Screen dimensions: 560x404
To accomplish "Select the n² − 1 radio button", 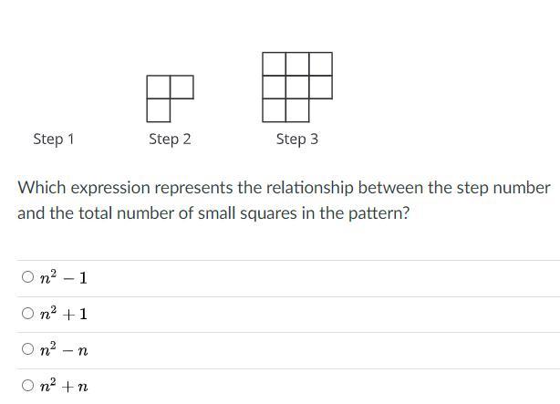I will click(x=28, y=277).
